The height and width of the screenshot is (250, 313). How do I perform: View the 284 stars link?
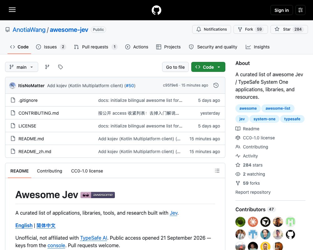click(x=249, y=165)
